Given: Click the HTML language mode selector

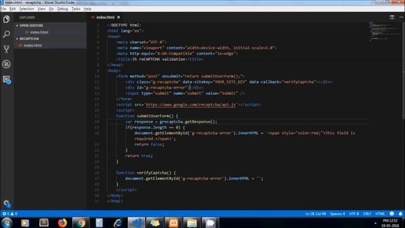Looking at the screenshot, I should coord(380,214).
